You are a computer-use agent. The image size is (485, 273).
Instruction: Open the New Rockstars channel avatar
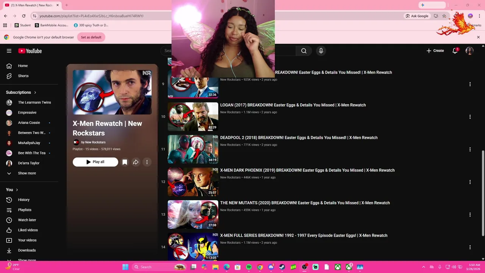76,142
